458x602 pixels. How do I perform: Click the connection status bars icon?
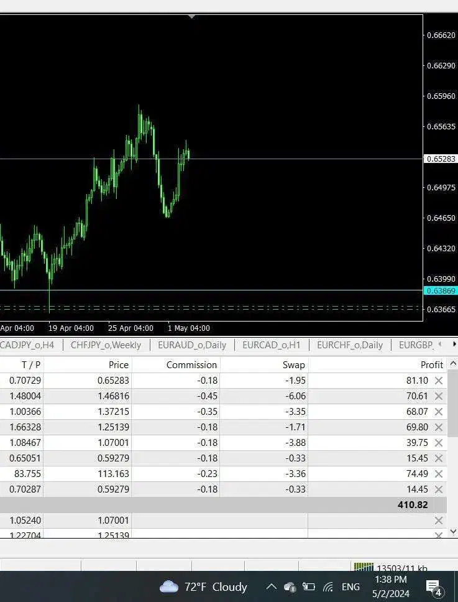point(364,567)
